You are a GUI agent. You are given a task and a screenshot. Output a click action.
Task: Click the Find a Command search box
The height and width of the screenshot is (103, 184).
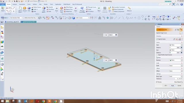[x=165, y=4]
